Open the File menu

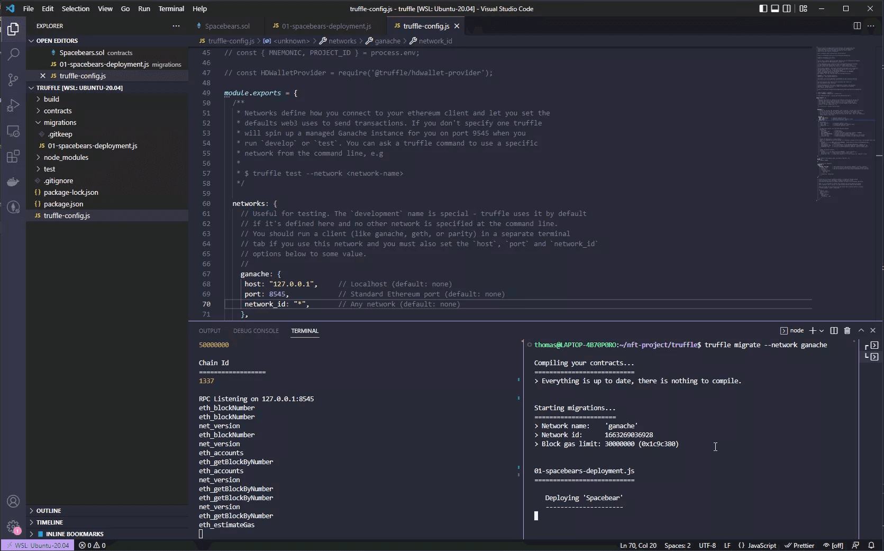(29, 8)
